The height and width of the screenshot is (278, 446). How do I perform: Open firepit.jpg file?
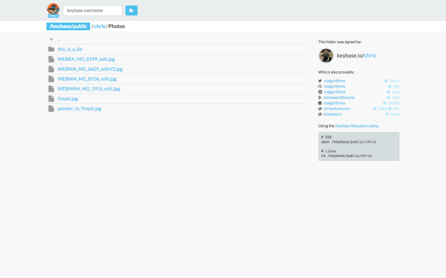tap(68, 99)
